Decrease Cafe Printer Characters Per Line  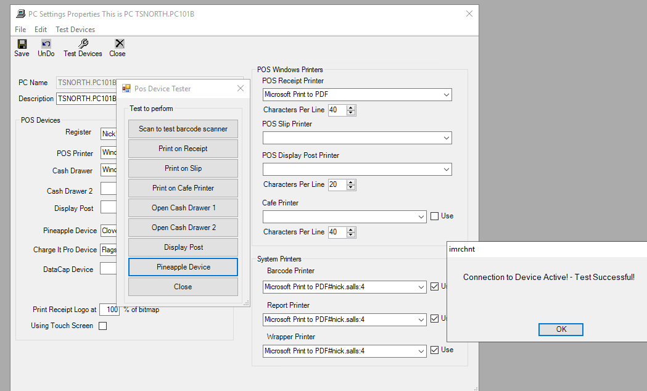(351, 235)
